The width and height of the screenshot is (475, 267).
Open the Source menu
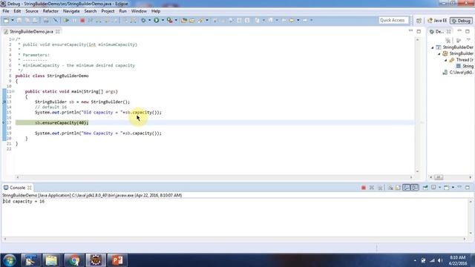[x=32, y=11]
